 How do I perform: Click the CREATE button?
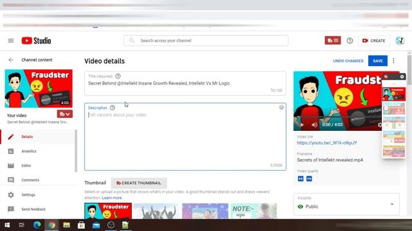coord(374,40)
